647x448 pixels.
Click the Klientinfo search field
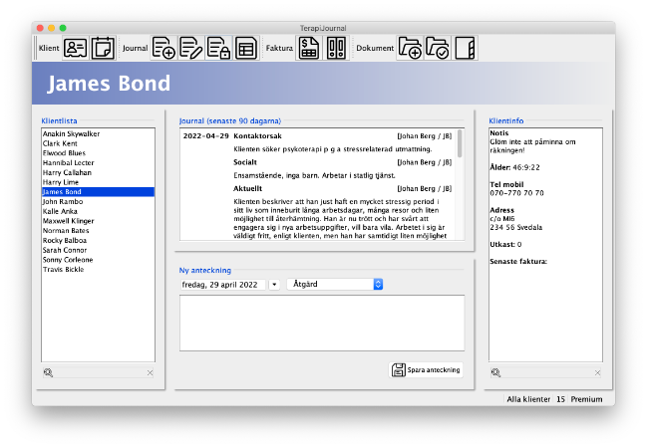coord(547,372)
